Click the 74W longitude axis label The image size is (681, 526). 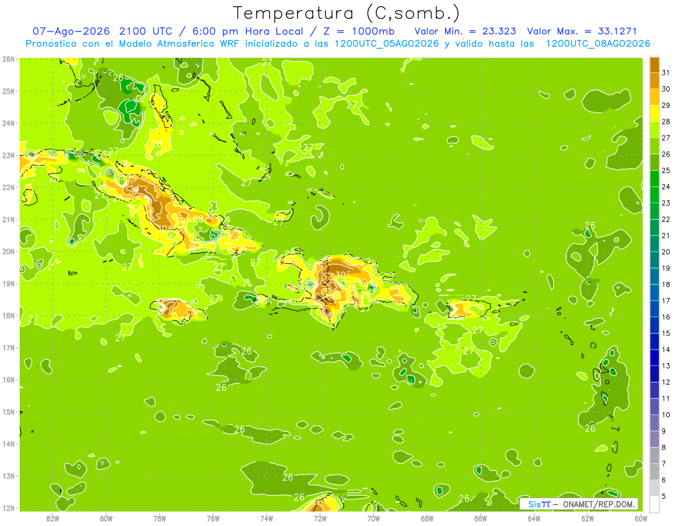[x=267, y=518]
